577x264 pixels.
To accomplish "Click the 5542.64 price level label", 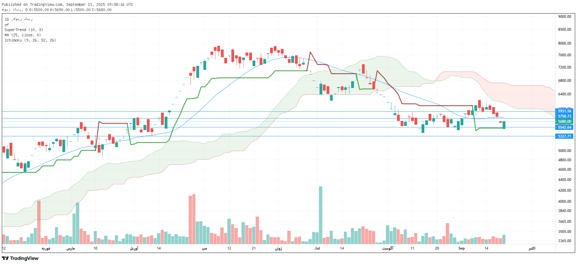I will click(564, 127).
